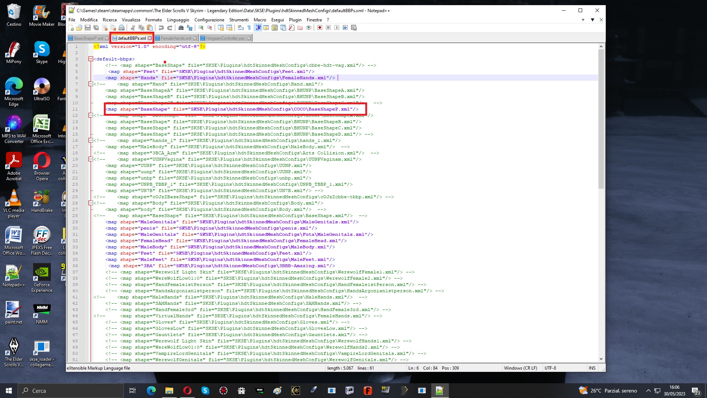Viewport: 707px width, 398px height.
Task: Open File Explorer from the taskbar
Action: click(x=169, y=391)
